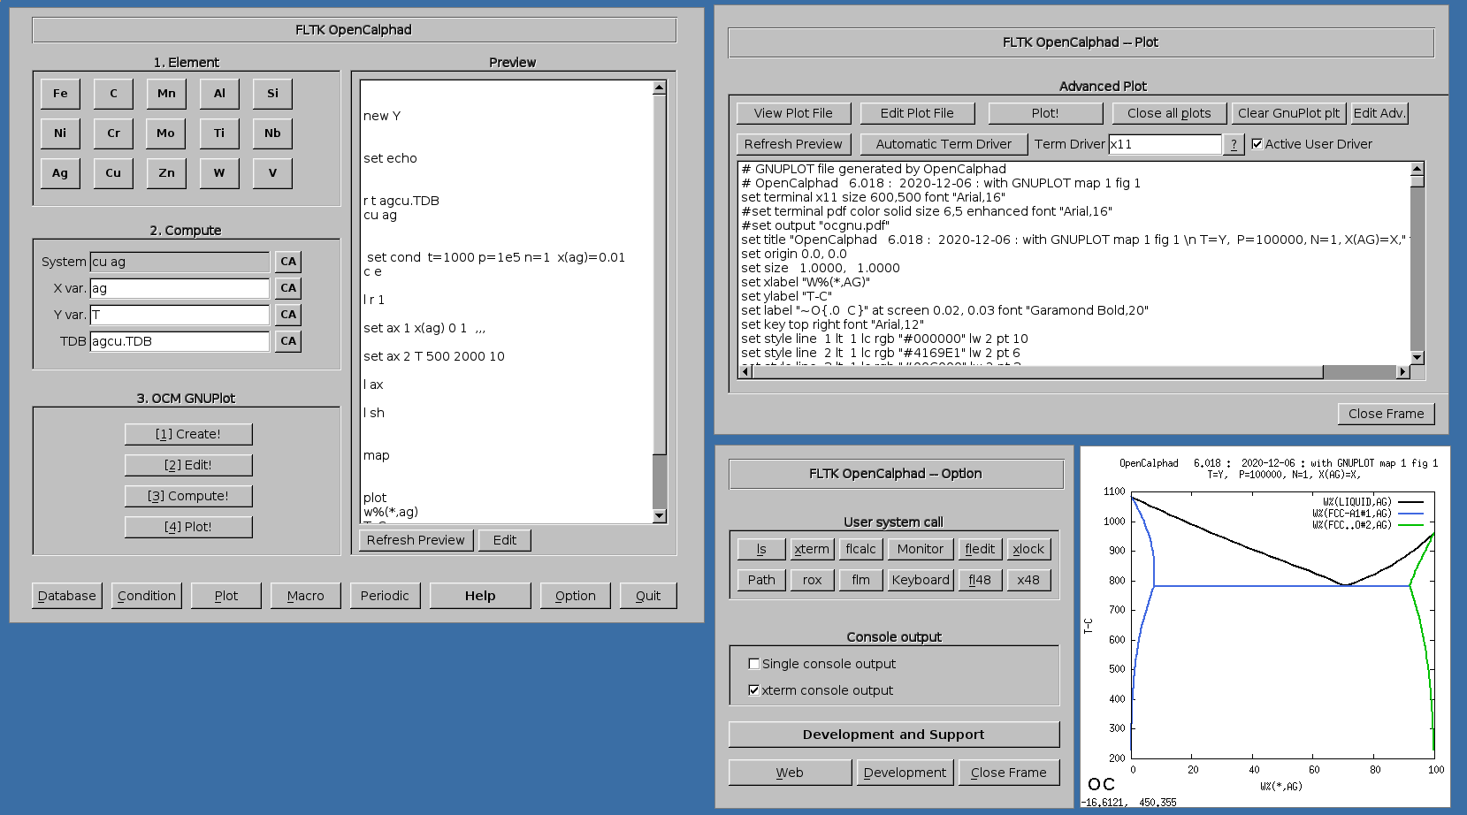The width and height of the screenshot is (1467, 815).
Task: Quit the FLTK OpenCalphad application
Action: (648, 596)
